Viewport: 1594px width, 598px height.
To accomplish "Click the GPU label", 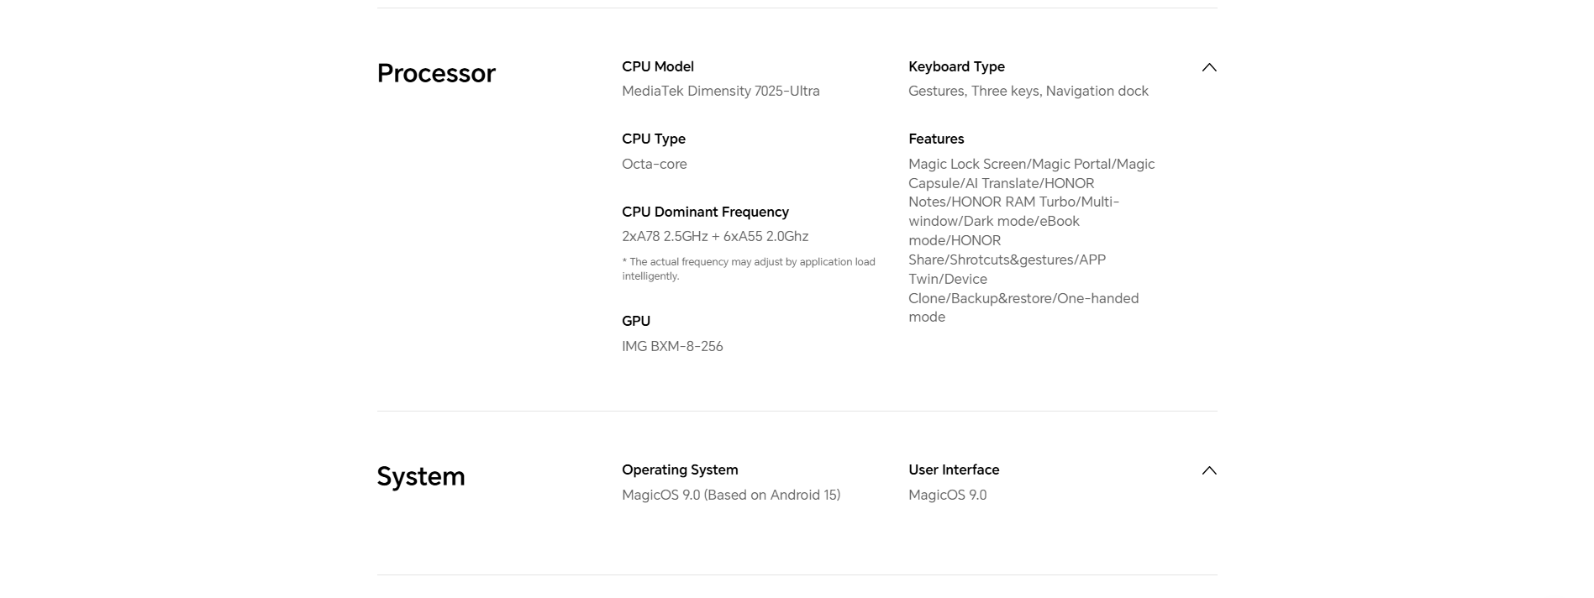I will [636, 321].
